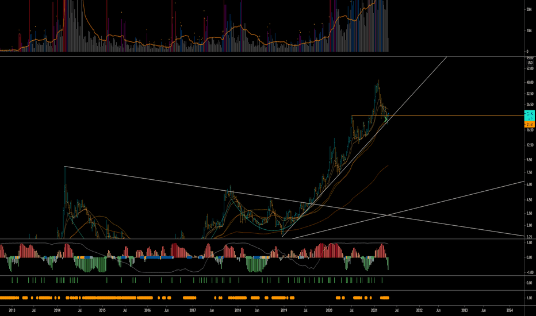Click the orange 21.61 price tag
Image resolution: width=536 pixels, height=316 pixels.
pos(530,125)
